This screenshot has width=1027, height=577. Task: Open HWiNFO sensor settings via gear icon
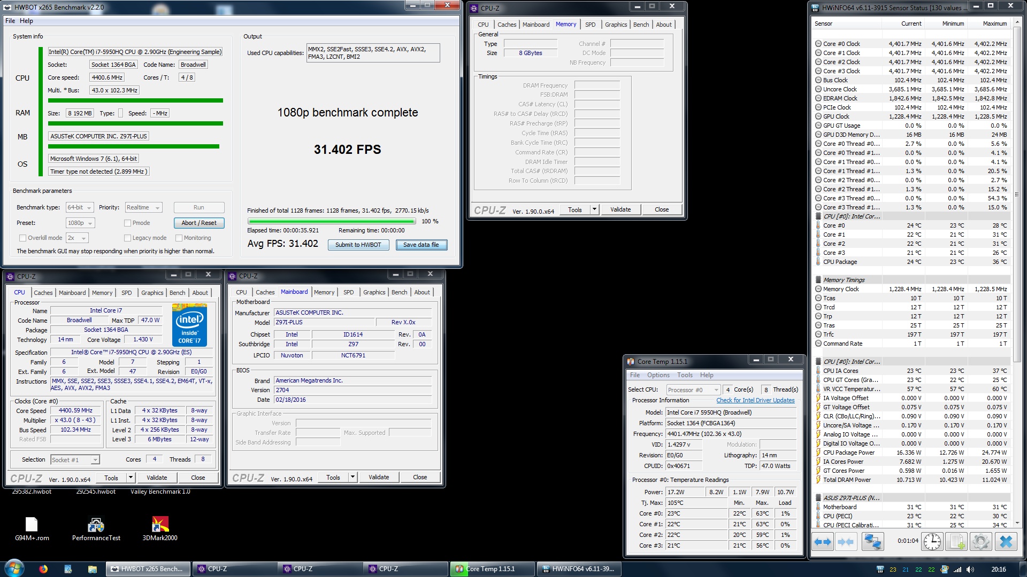click(981, 541)
